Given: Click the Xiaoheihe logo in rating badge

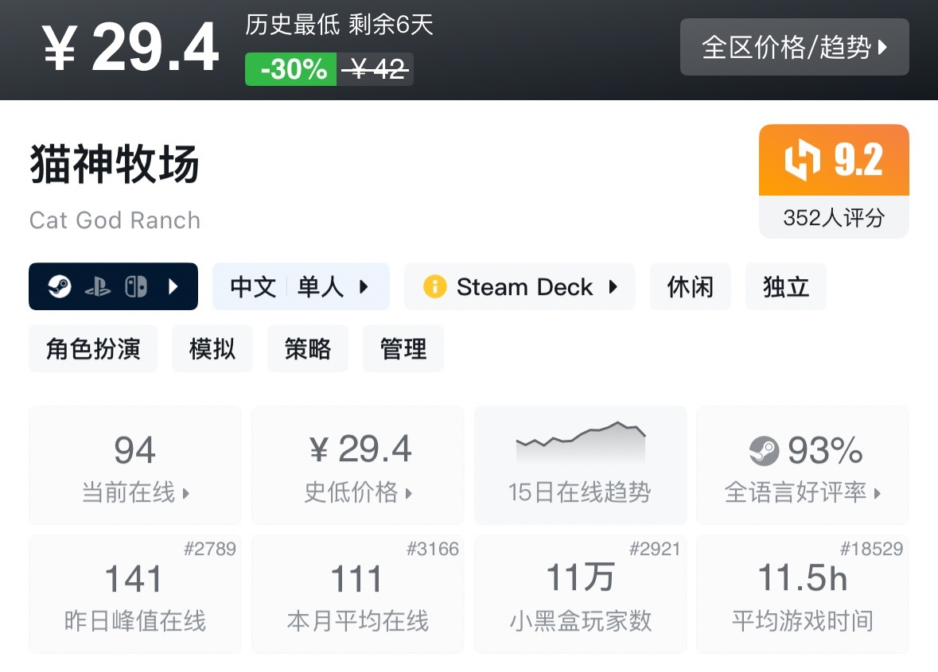Looking at the screenshot, I should pyautogui.click(x=802, y=161).
